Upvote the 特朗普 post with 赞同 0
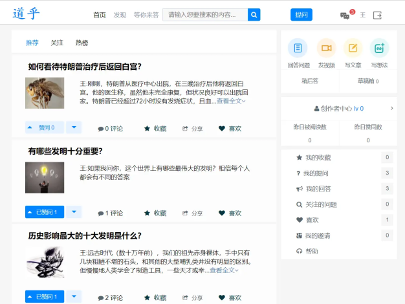This screenshot has width=405, height=304. [45, 127]
